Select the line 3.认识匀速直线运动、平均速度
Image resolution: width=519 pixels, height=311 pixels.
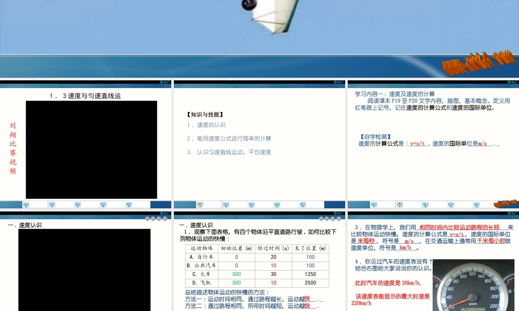click(229, 152)
